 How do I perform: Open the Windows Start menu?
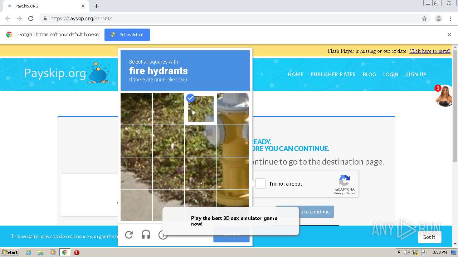coord(10,252)
